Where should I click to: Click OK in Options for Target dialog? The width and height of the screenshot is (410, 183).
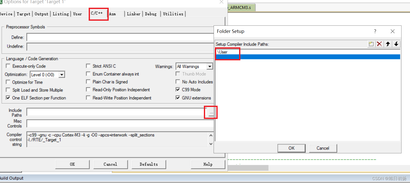72,164
